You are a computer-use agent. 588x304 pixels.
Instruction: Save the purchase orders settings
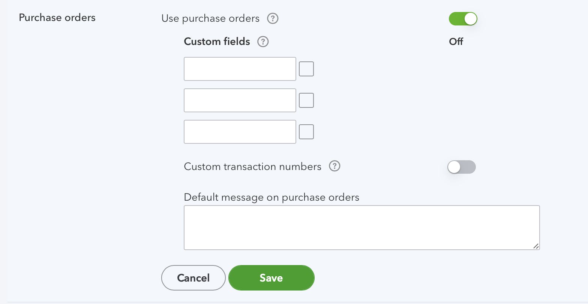click(x=271, y=278)
